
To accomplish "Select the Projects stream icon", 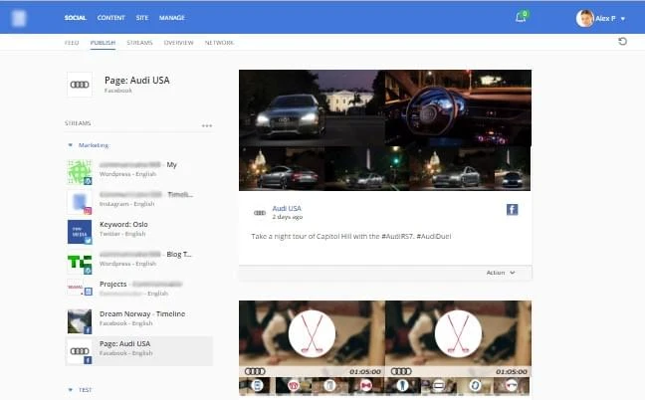I will (80, 288).
